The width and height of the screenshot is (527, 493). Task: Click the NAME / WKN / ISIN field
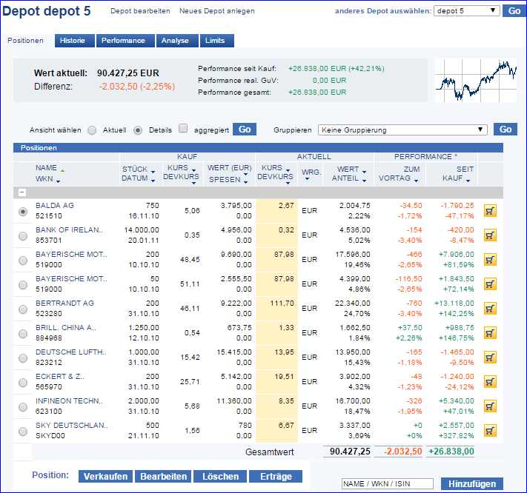pyautogui.click(x=387, y=483)
